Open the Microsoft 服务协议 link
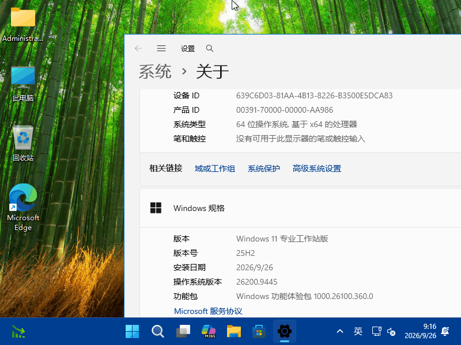 pyautogui.click(x=208, y=311)
